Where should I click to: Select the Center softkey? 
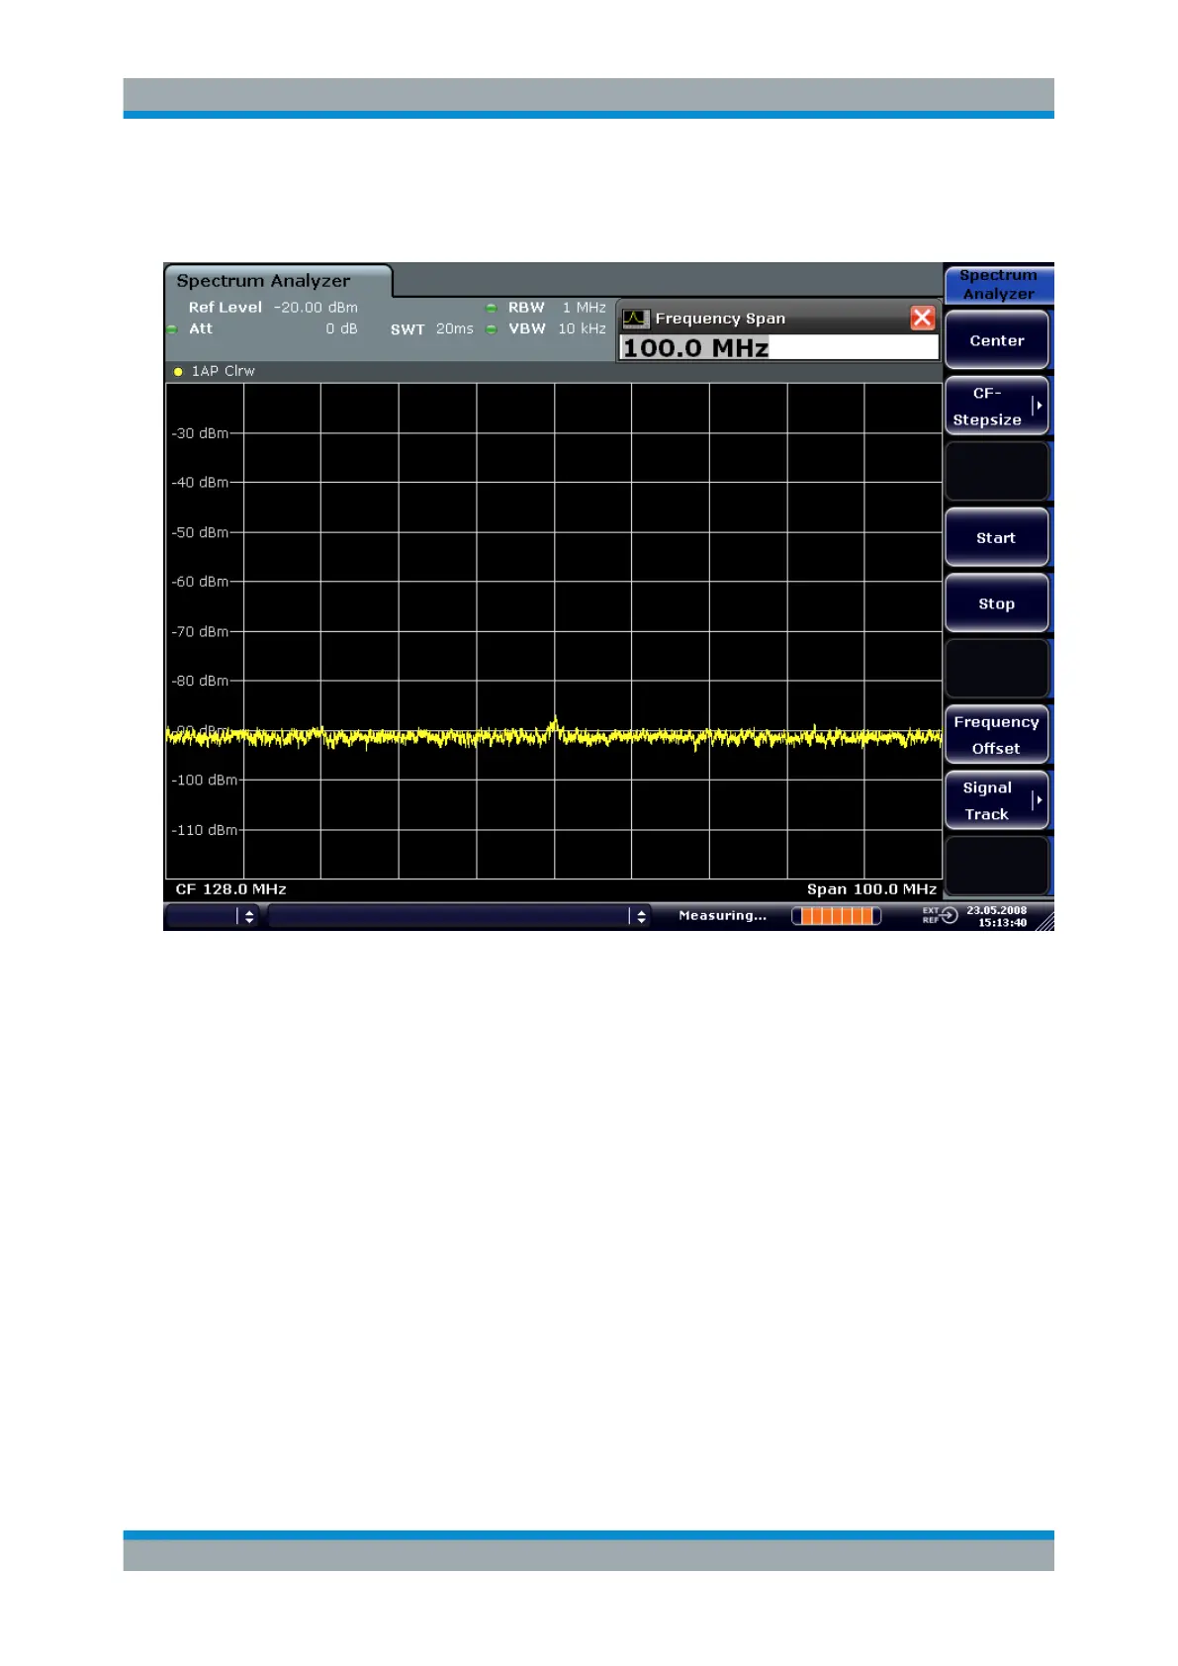996,340
